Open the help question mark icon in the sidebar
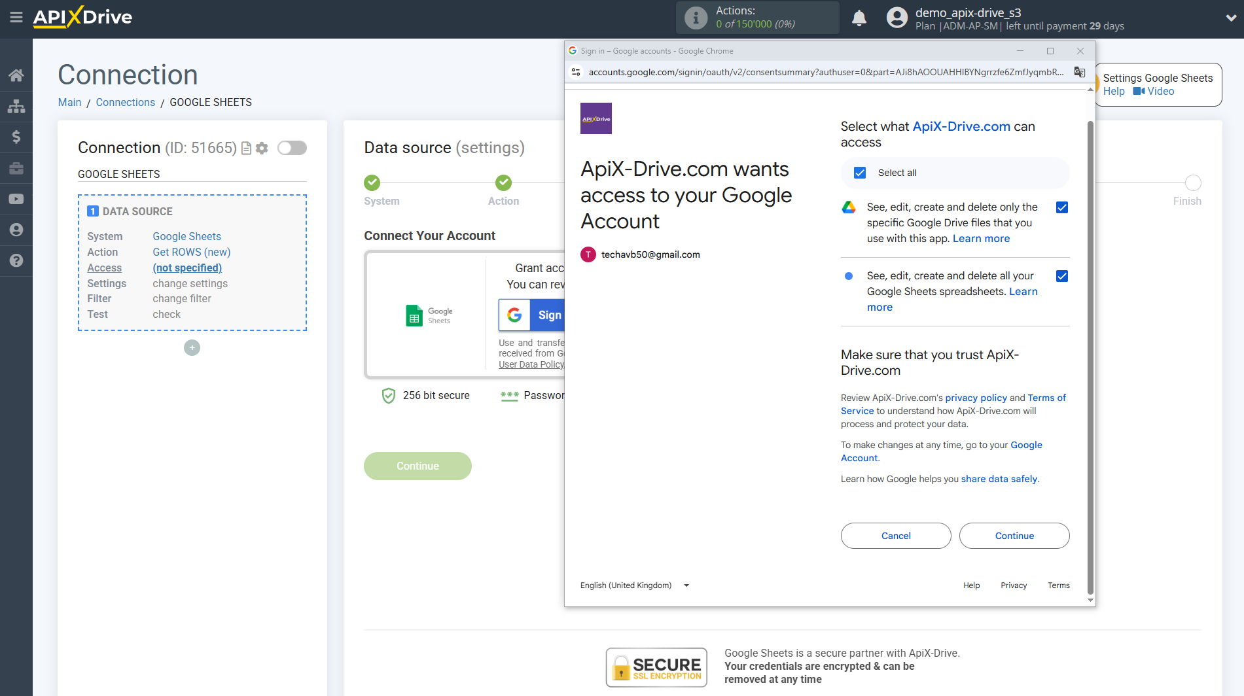This screenshot has height=696, width=1244. tap(16, 260)
